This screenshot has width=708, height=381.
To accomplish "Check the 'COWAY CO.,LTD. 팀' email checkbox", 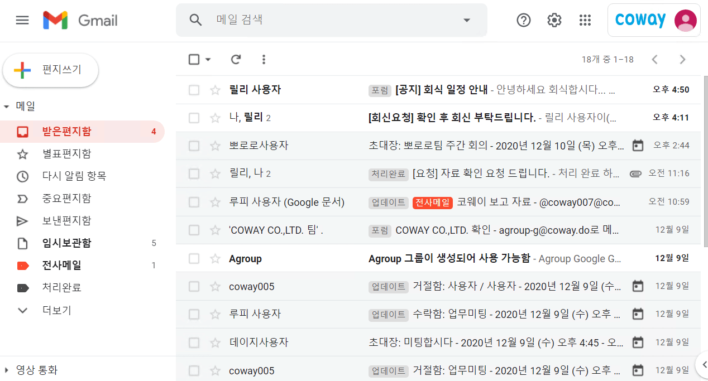I will [x=194, y=230].
